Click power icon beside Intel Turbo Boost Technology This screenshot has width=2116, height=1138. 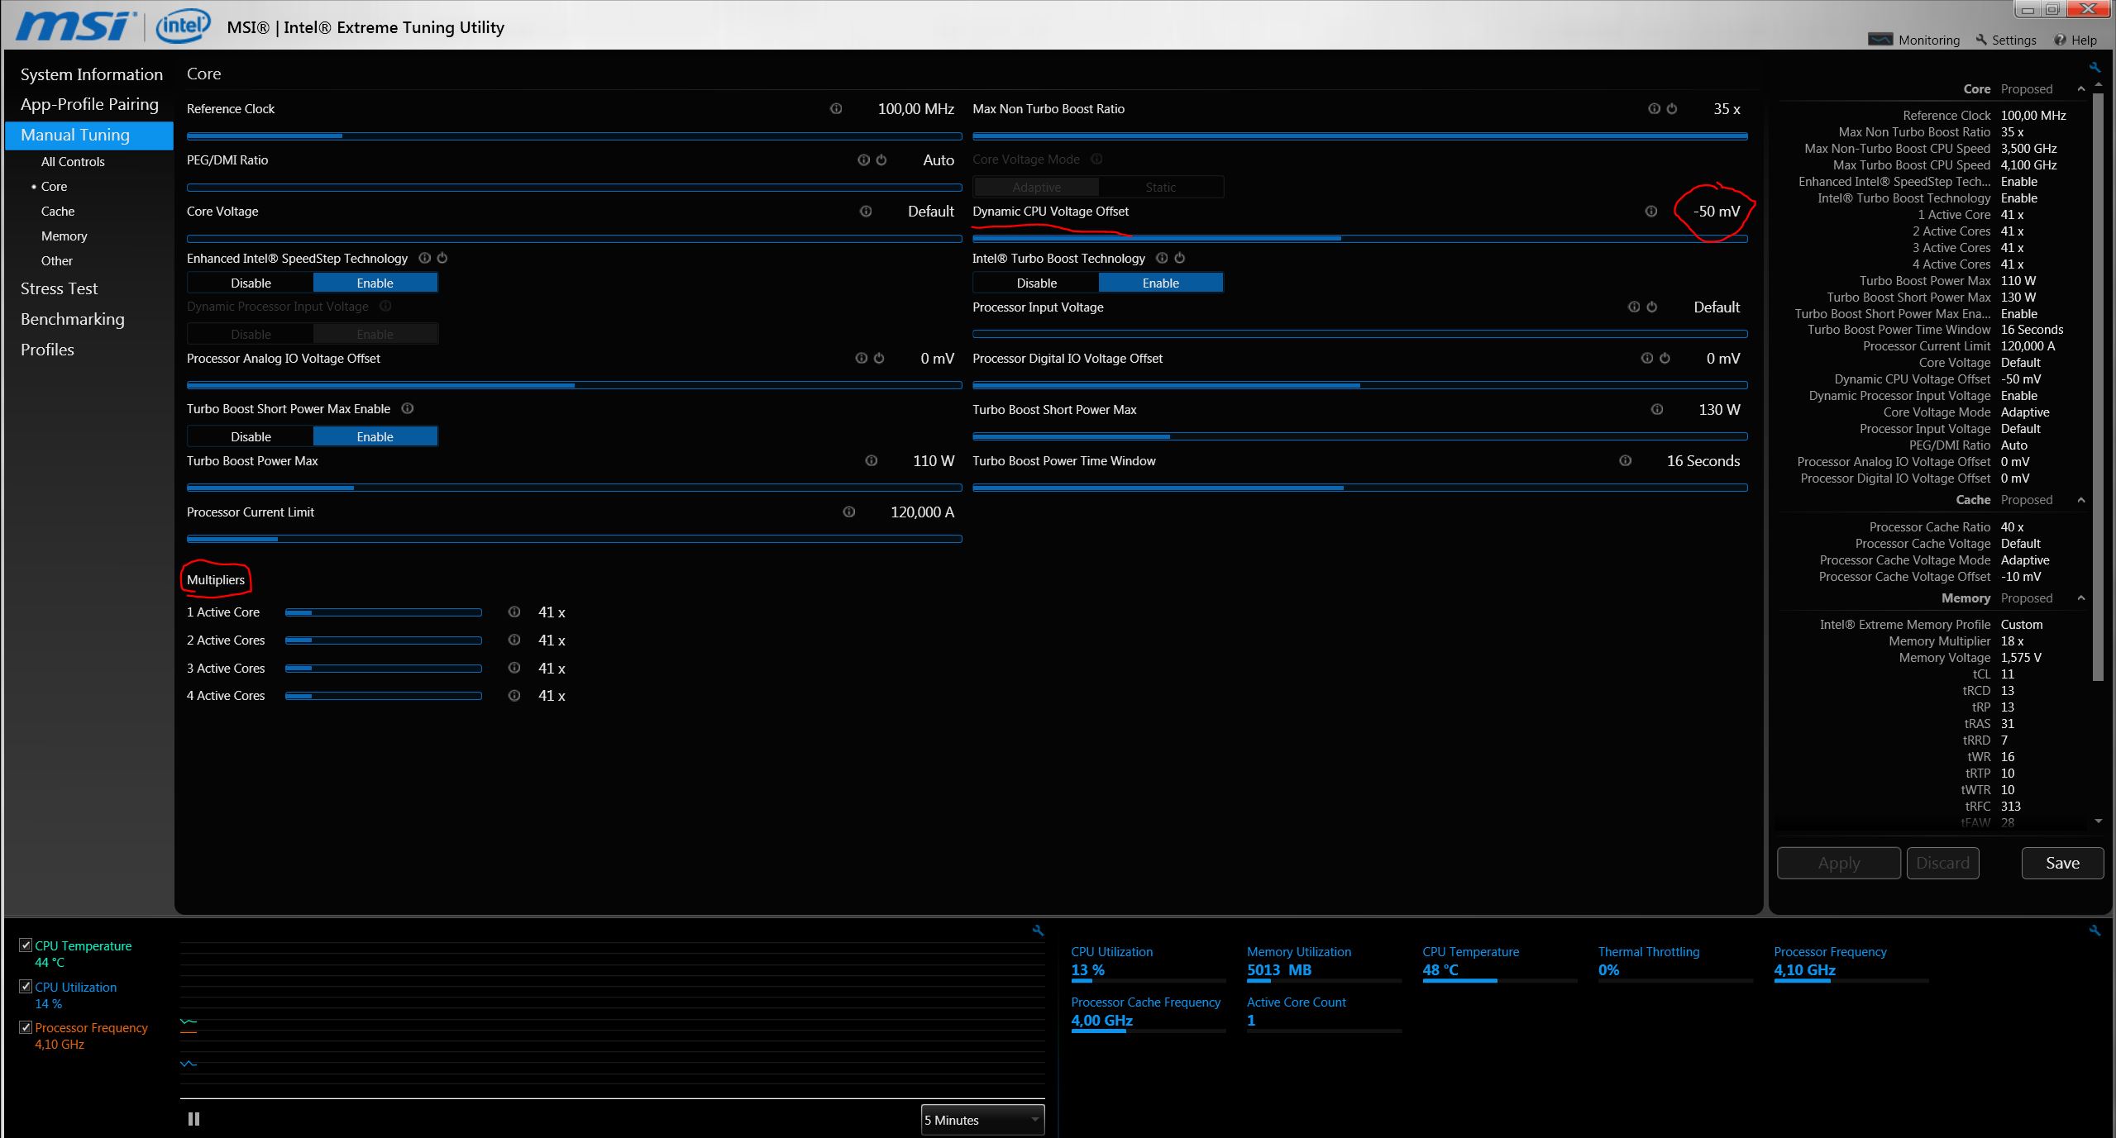(1180, 258)
